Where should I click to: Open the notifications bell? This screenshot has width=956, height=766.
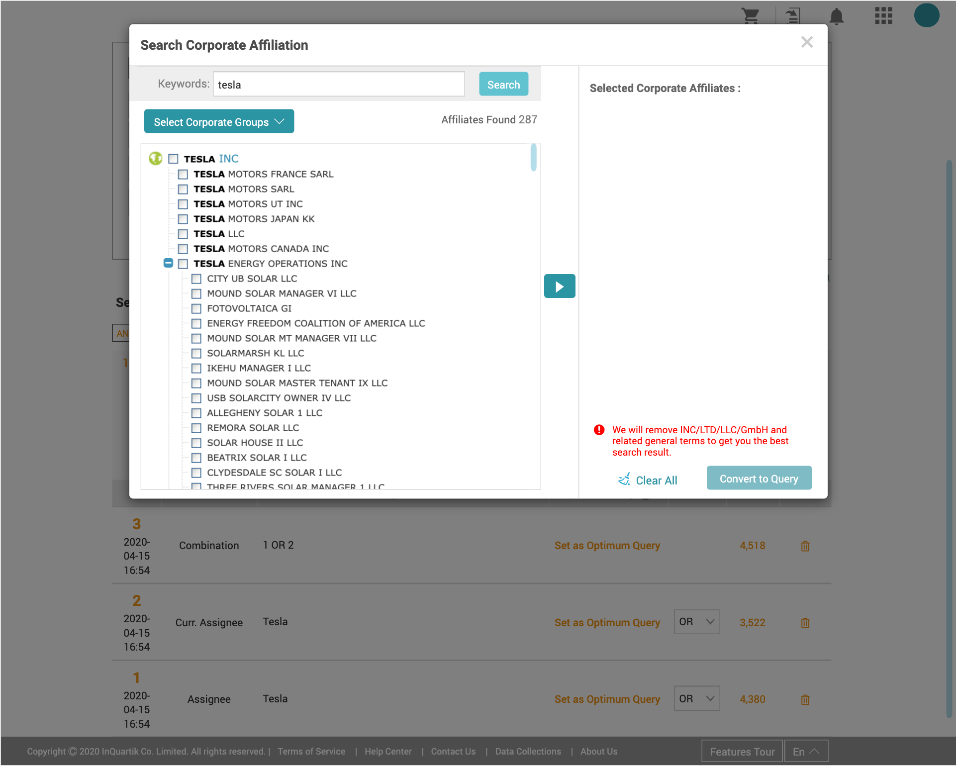coord(837,16)
